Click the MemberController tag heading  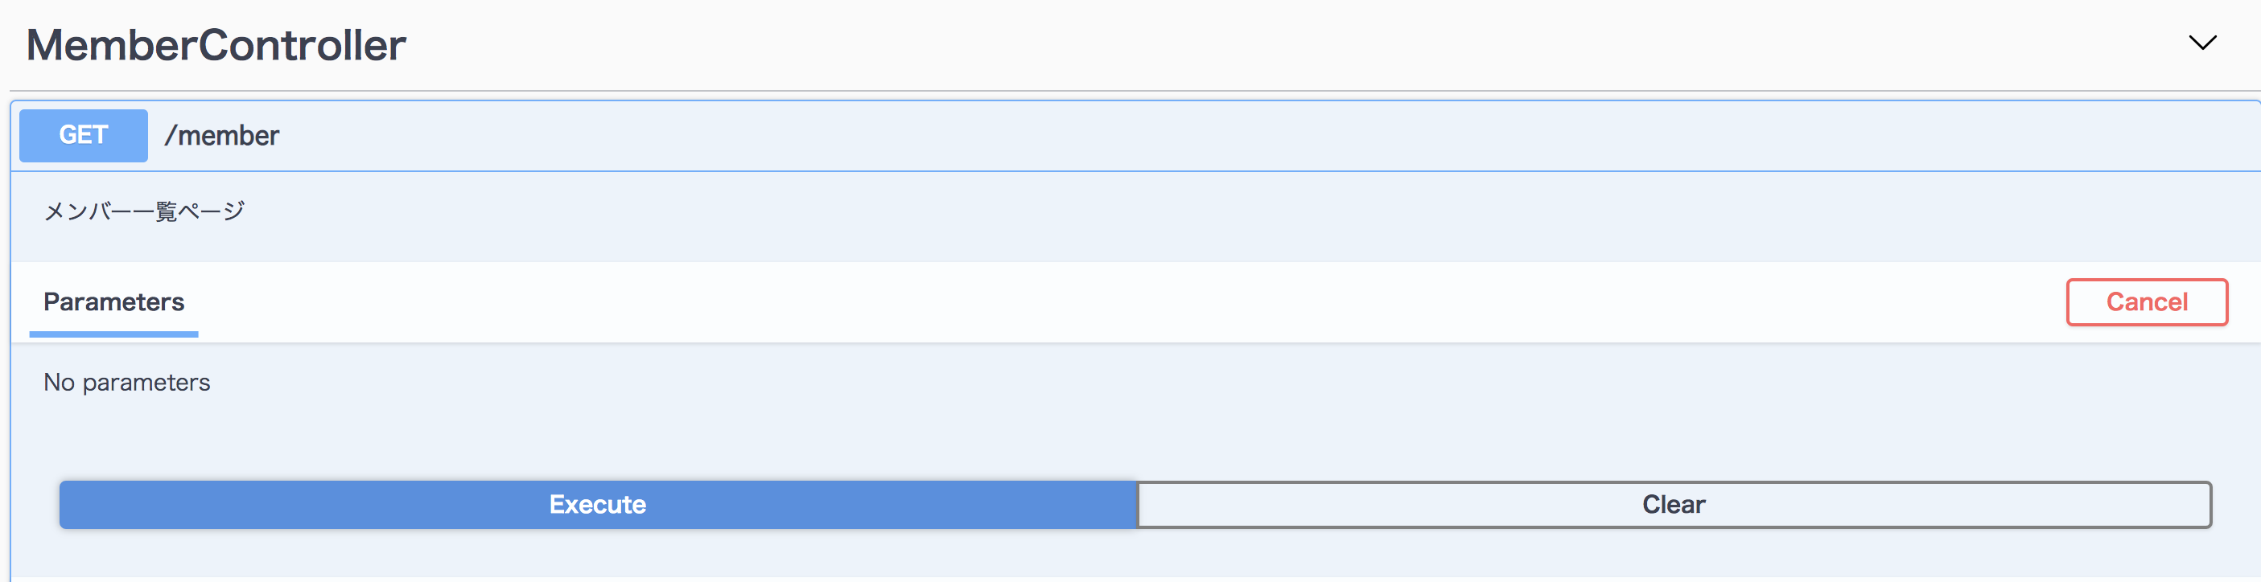(x=216, y=46)
